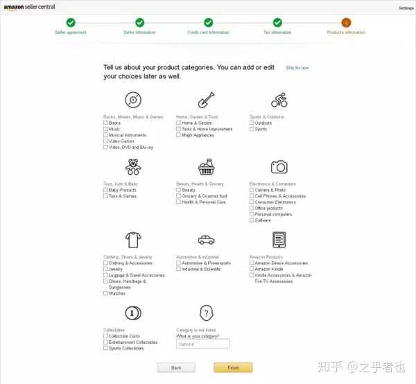Check the Music checkbox
416x384 pixels.
coord(105,129)
